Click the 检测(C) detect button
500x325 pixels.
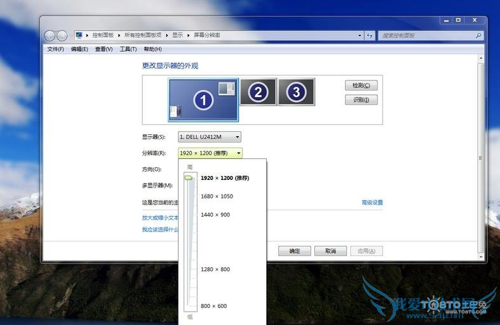[x=361, y=86]
